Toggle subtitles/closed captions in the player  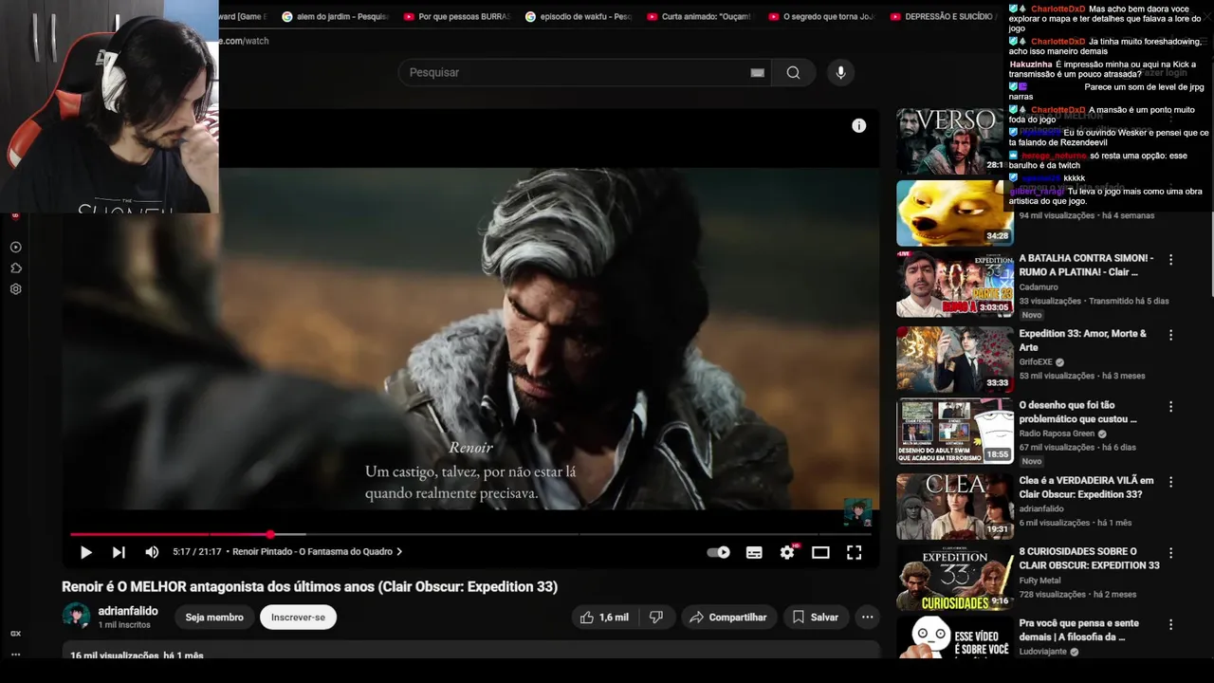[754, 552]
